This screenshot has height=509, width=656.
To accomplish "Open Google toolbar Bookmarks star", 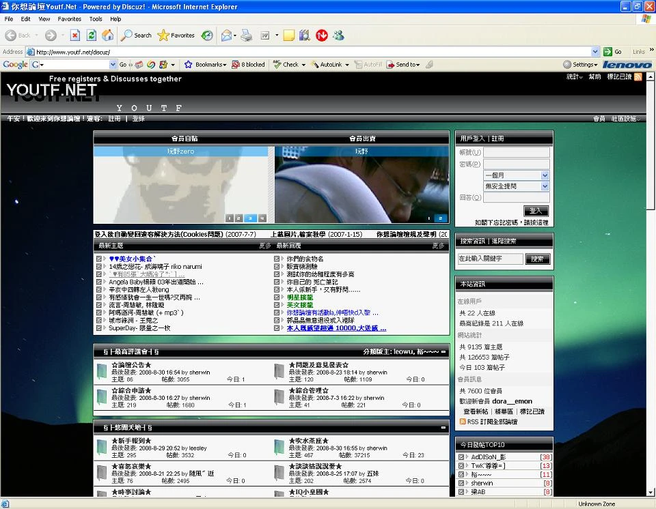I will click(x=206, y=64).
